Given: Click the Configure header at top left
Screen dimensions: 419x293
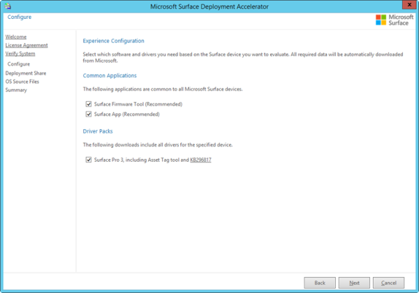Looking at the screenshot, I should [20, 17].
